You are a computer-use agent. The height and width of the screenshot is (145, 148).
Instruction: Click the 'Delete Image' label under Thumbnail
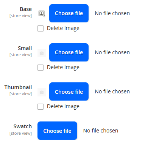(63, 107)
